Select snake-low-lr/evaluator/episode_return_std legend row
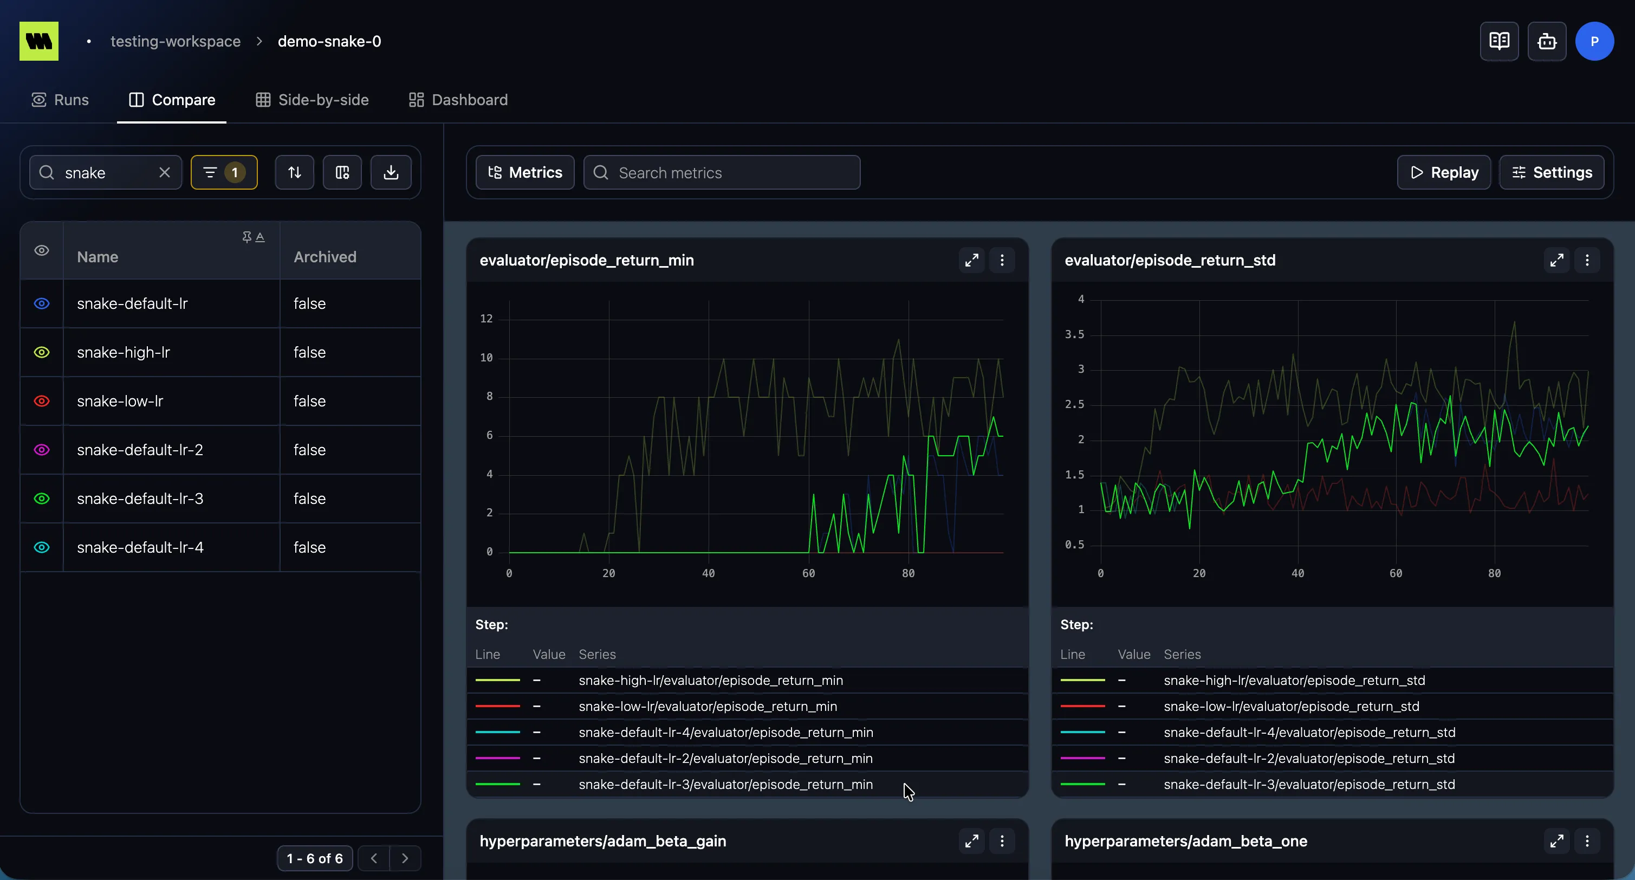 coord(1332,706)
